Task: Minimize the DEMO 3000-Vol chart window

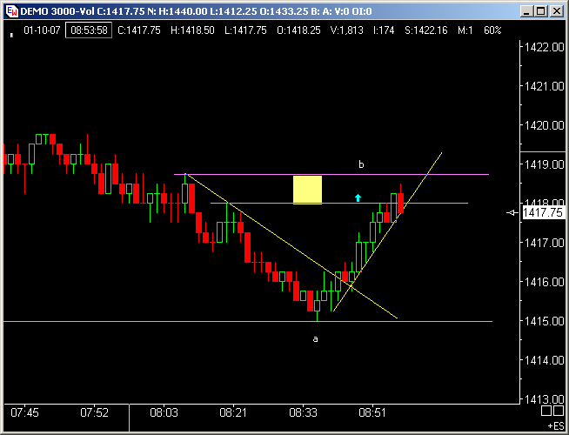Action: [x=527, y=11]
